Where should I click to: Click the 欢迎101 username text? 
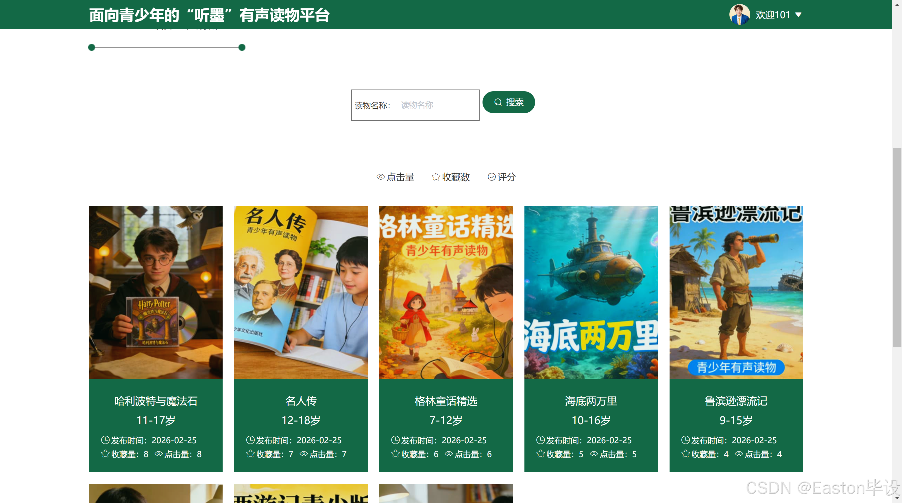[x=773, y=15]
